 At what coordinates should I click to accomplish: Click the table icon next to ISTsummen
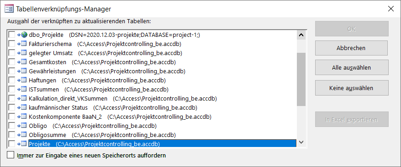click(x=24, y=90)
